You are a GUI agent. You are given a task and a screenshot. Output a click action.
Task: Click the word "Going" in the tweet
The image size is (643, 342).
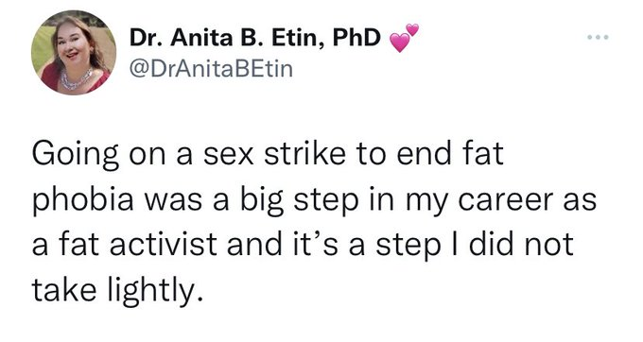pos(75,156)
